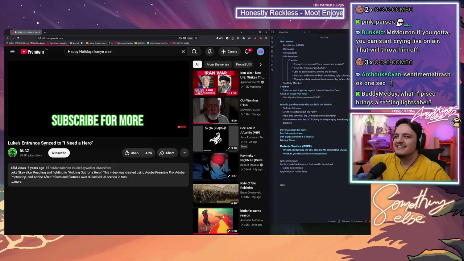The image size is (464, 261).
Task: Open the #LukeSkywalker hashtag
Action: (x=83, y=168)
